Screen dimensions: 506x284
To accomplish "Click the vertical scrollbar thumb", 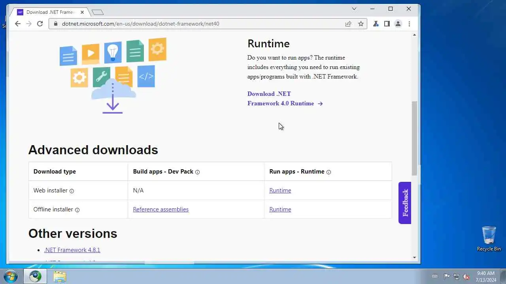I will (x=414, y=138).
